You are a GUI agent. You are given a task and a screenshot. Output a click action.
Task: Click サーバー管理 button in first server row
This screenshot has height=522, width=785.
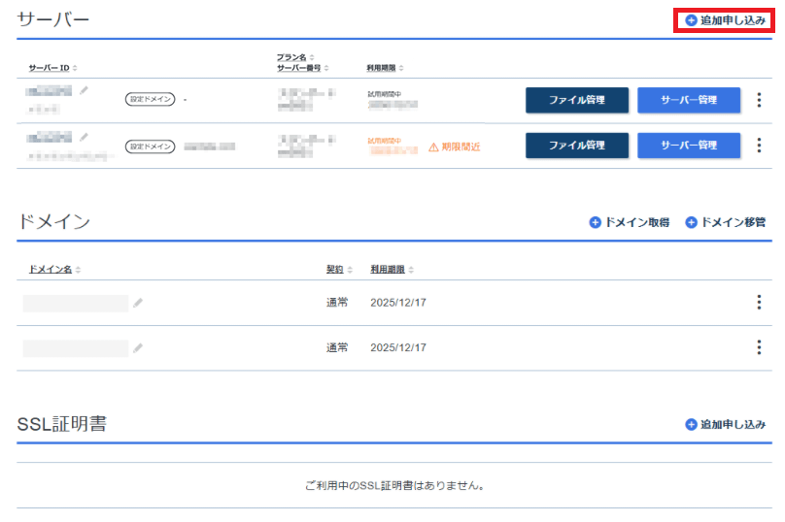tap(689, 100)
